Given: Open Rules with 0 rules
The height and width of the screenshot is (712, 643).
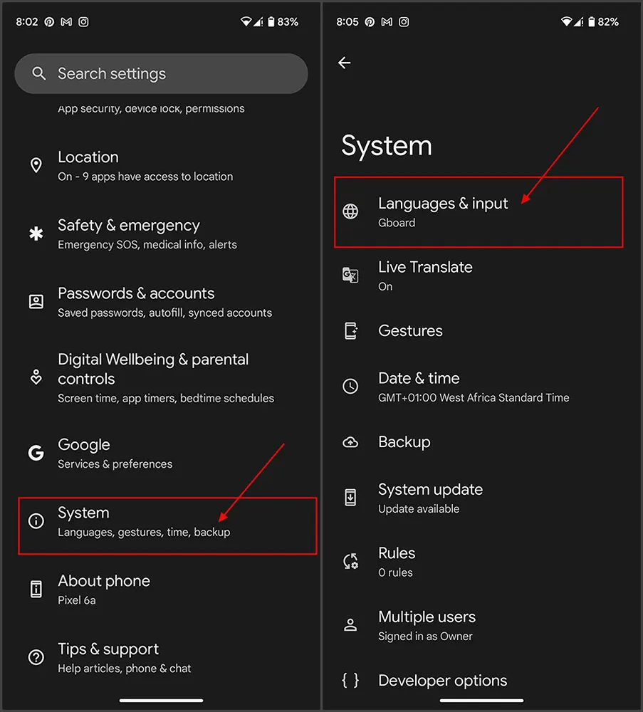Looking at the screenshot, I should coord(396,561).
